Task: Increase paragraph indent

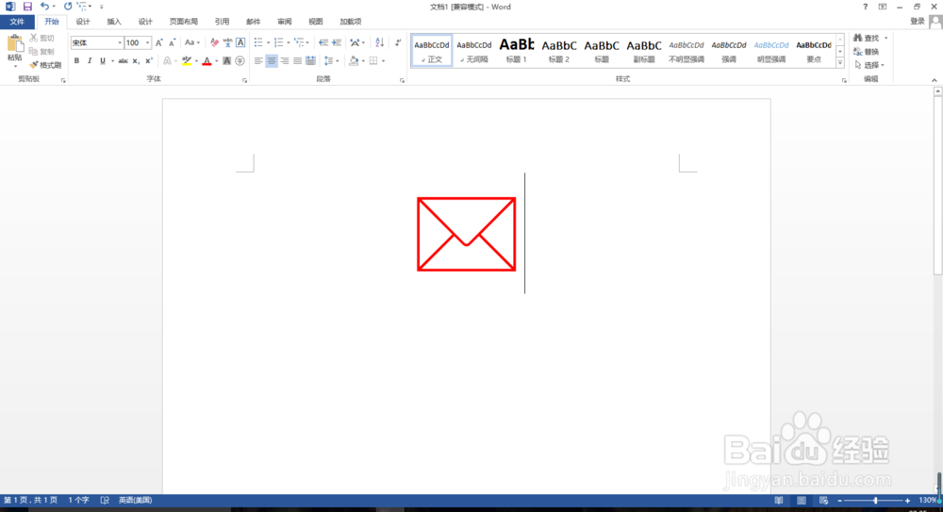Action: click(337, 42)
